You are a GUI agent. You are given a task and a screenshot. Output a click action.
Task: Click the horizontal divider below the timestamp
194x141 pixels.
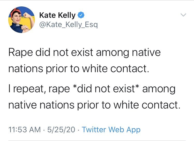(x=97, y=140)
